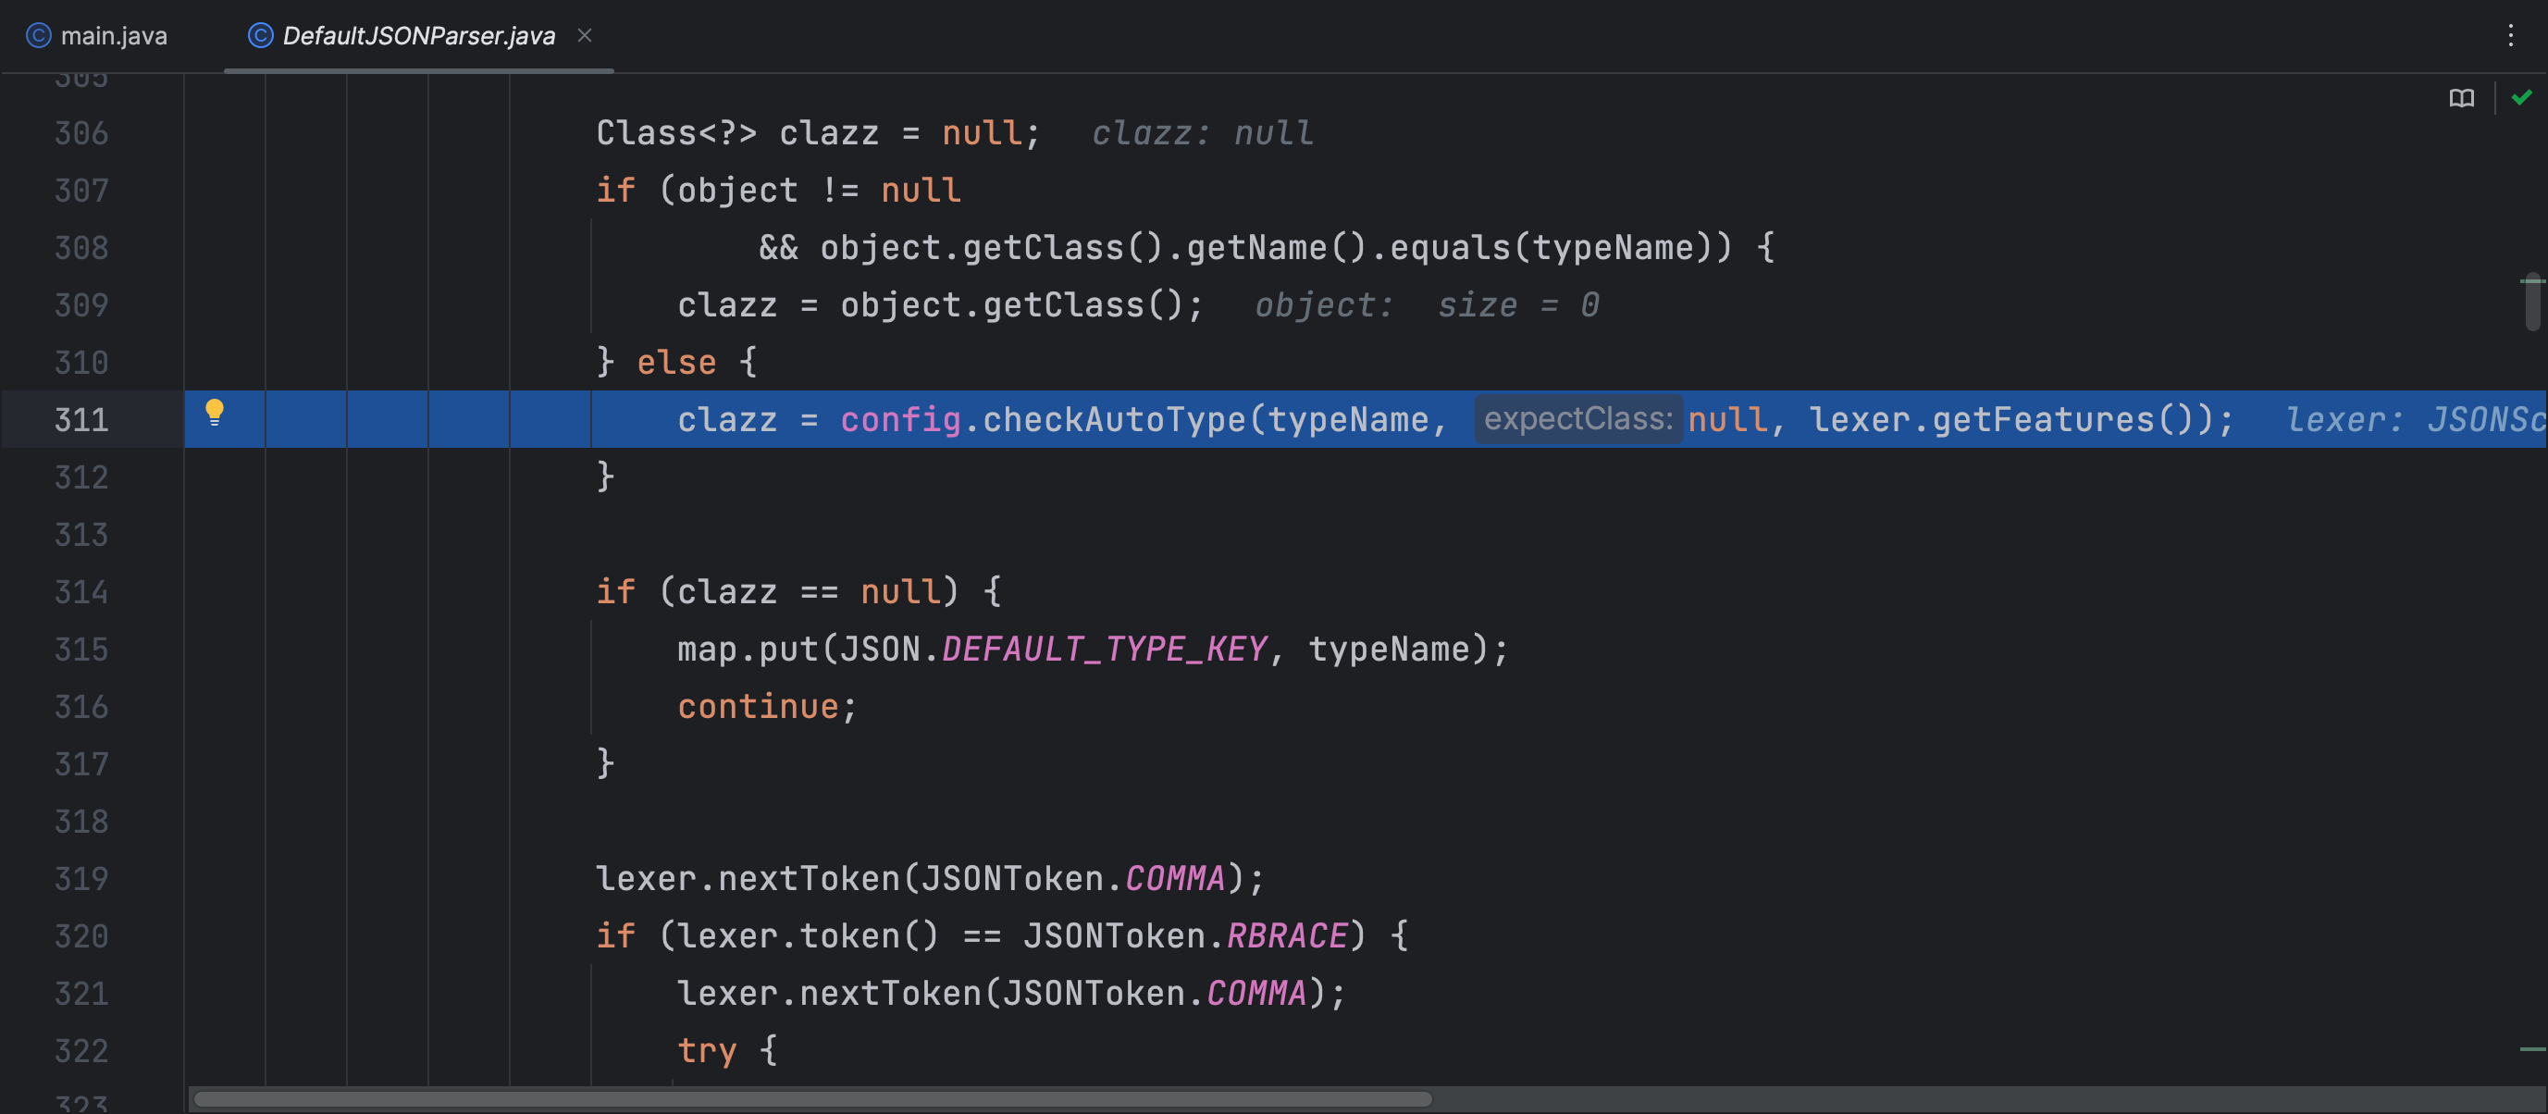The height and width of the screenshot is (1114, 2548).
Task: Click the 'clazz: null' inline debug value
Action: click(x=1203, y=133)
